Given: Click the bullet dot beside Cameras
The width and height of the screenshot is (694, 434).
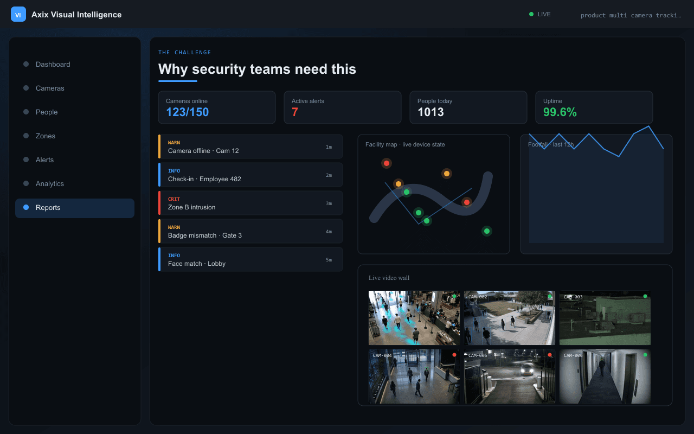Looking at the screenshot, I should [26, 88].
